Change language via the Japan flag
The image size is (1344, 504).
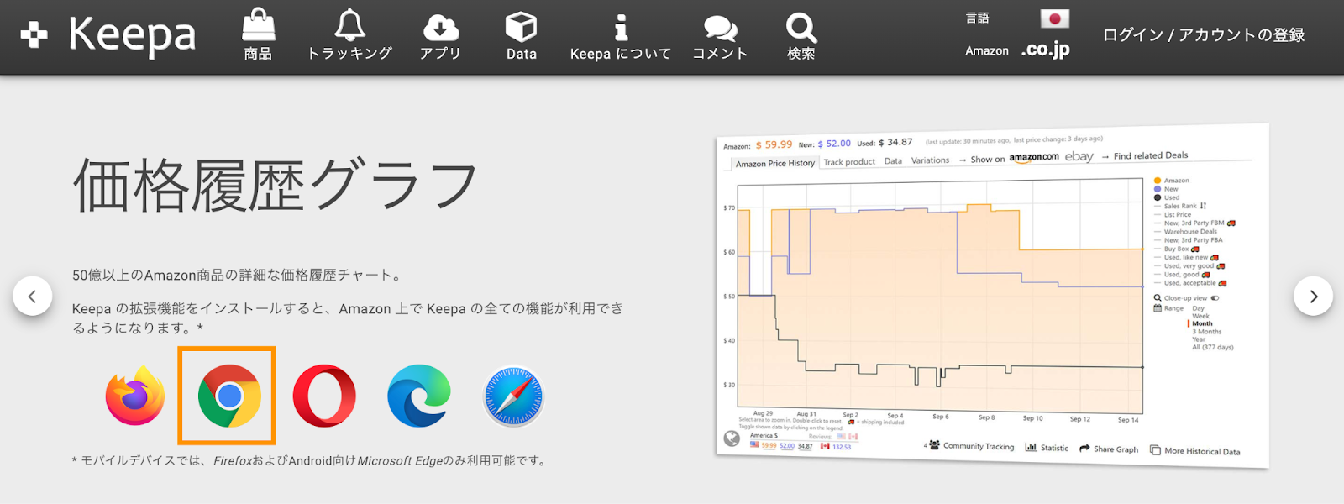1054,18
